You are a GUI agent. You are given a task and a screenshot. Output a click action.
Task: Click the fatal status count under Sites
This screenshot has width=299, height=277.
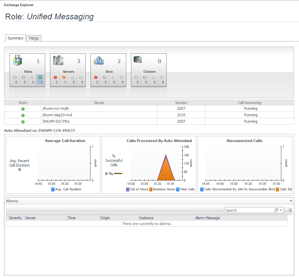[96, 80]
